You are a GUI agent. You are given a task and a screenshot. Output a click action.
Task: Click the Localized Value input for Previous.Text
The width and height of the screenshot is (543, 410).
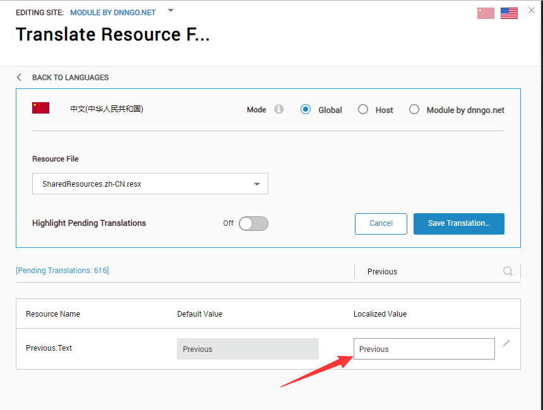tap(424, 349)
